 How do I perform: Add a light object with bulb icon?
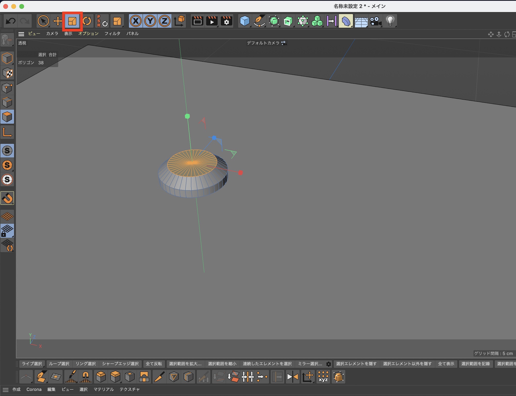pos(390,21)
